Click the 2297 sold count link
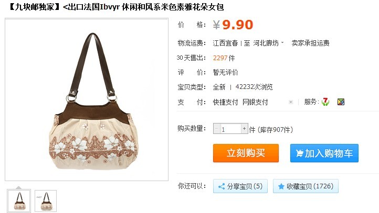379x213 pixels. [x=220, y=58]
